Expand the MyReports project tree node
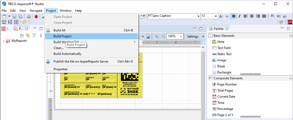Screen dimensions: 293x120 (x=4, y=41)
